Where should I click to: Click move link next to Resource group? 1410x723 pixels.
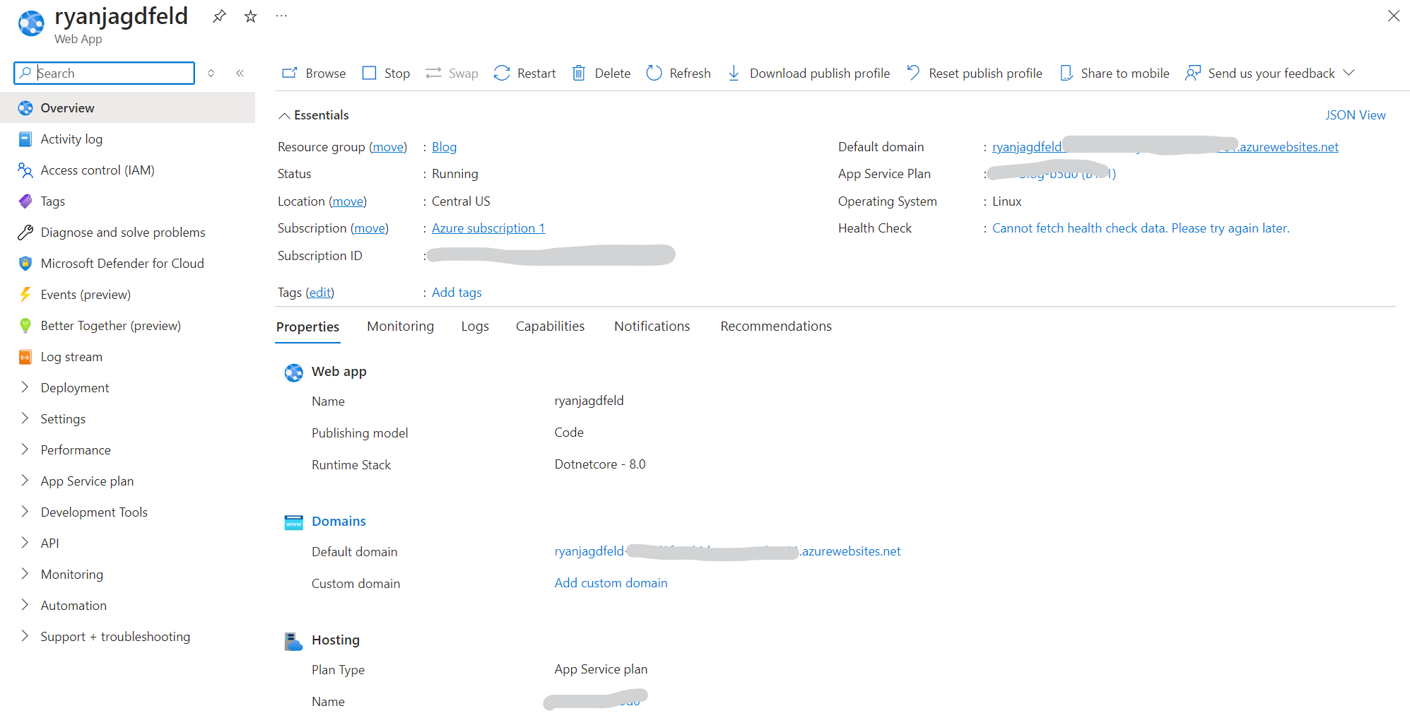point(388,147)
